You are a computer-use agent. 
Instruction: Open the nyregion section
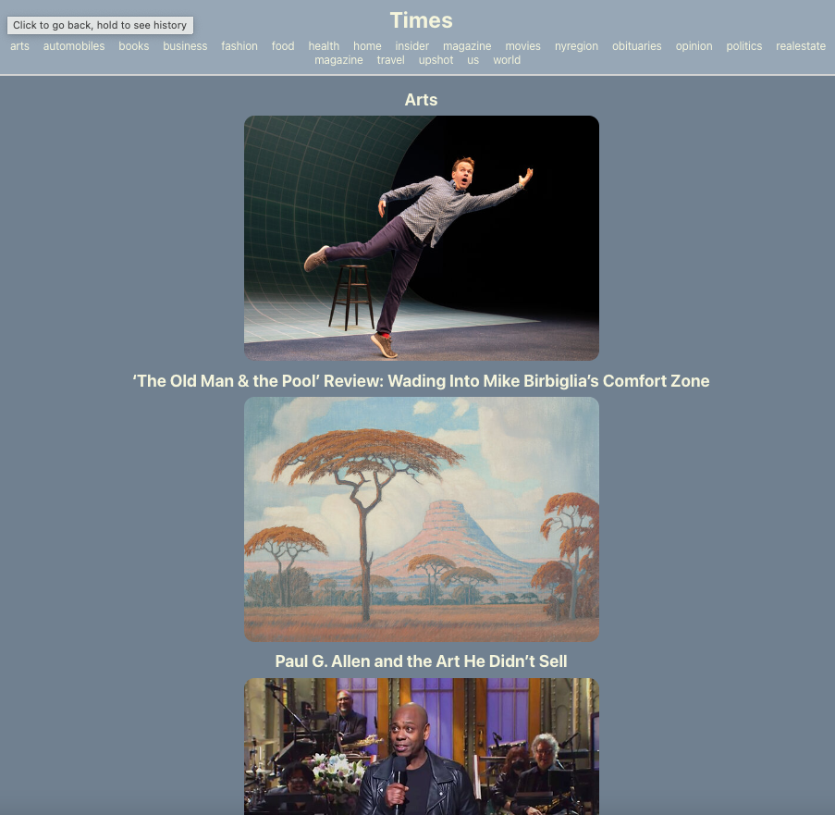pos(575,46)
